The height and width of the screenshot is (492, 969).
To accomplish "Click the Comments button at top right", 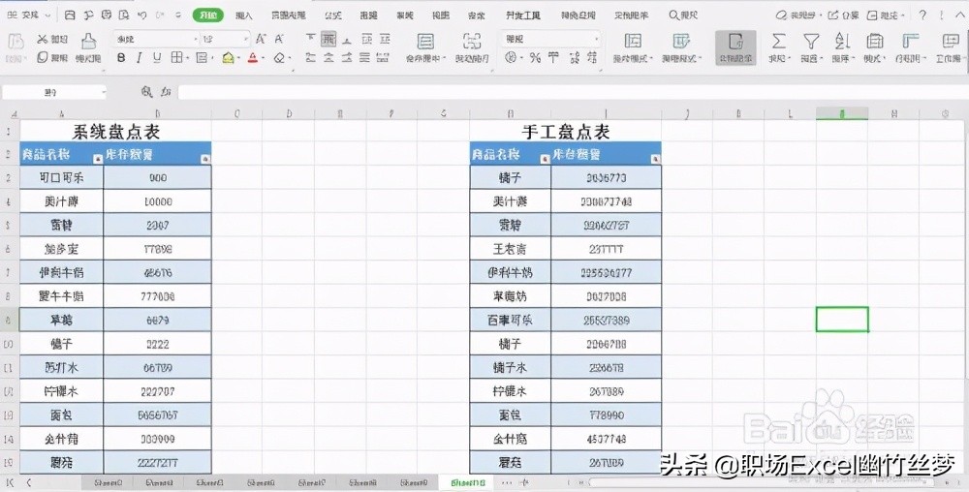I will point(887,15).
